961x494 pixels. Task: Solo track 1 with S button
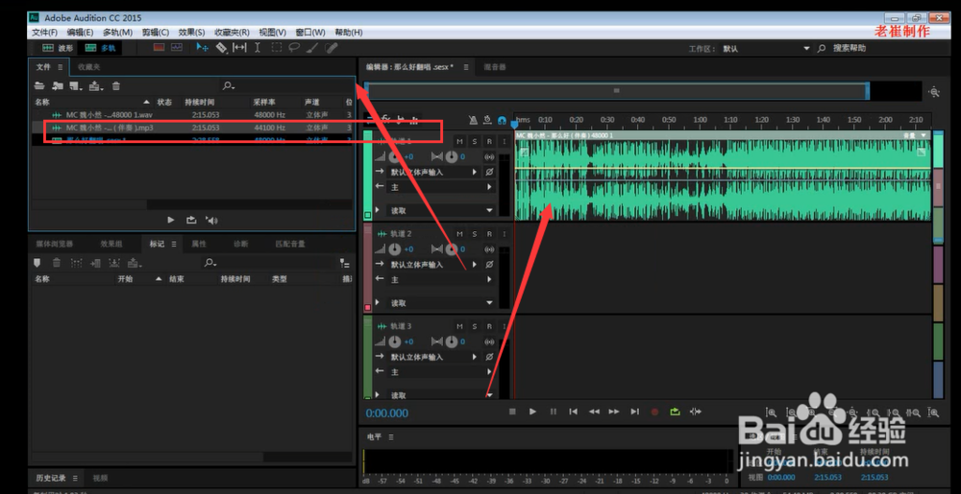point(475,142)
